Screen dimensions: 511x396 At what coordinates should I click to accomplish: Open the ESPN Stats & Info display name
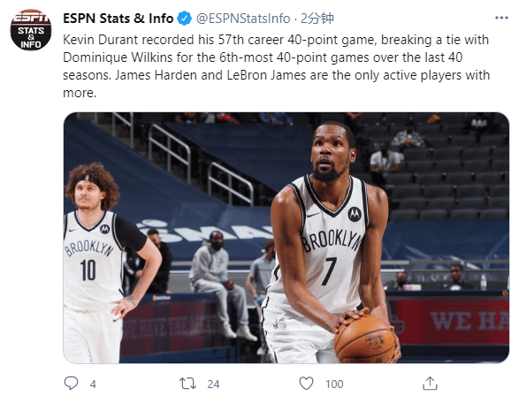point(118,19)
